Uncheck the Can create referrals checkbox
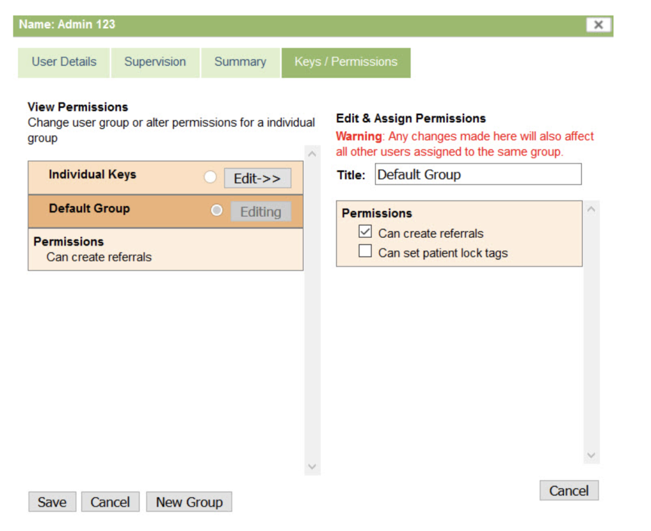Image resolution: width=651 pixels, height=531 pixels. (x=366, y=232)
